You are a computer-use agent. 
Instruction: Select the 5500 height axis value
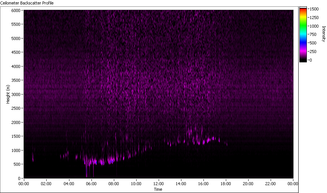(x=16, y=24)
